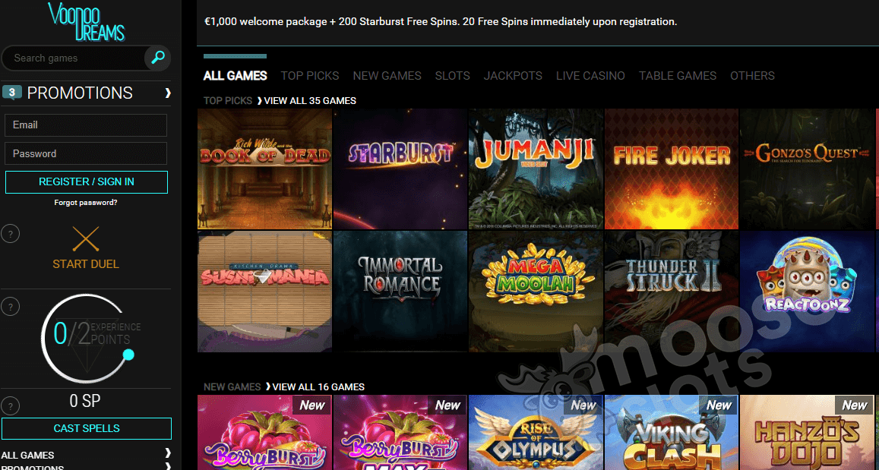Open the Sushi Mania game tile
This screenshot has height=470, width=879.
point(264,292)
